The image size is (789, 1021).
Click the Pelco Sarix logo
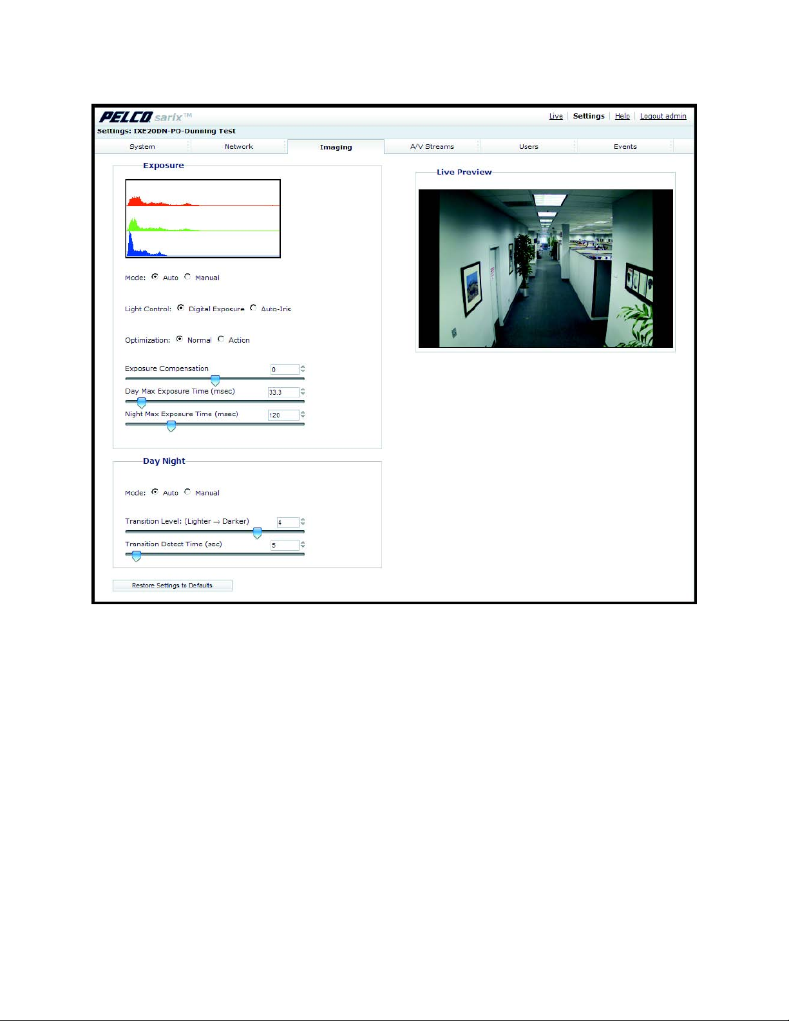(145, 117)
